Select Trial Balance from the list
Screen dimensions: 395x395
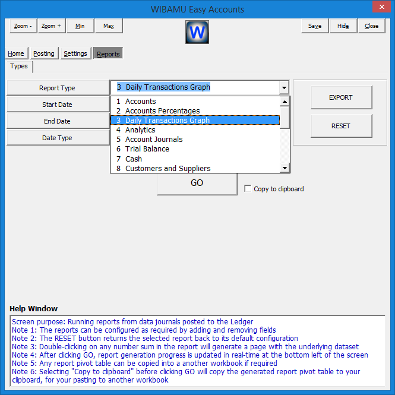[195, 149]
